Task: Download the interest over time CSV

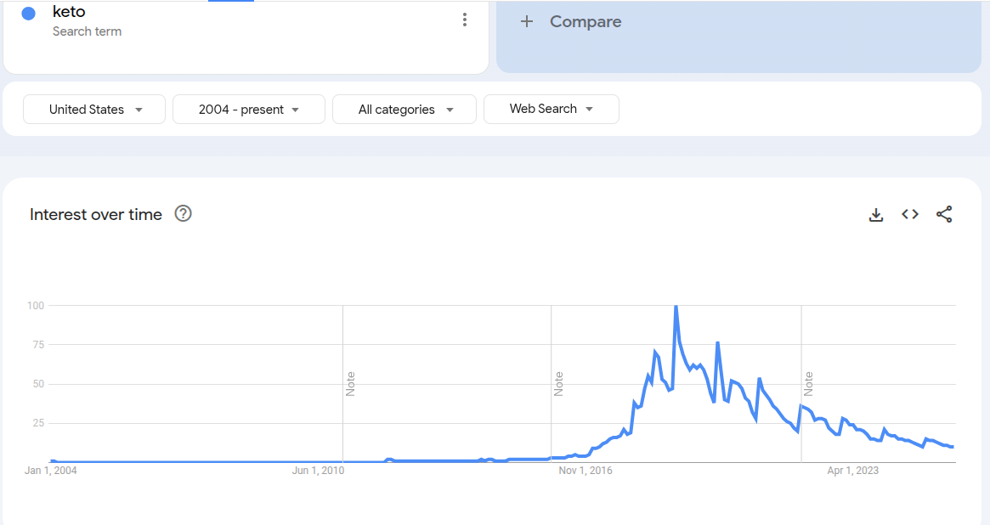Action: (x=876, y=215)
